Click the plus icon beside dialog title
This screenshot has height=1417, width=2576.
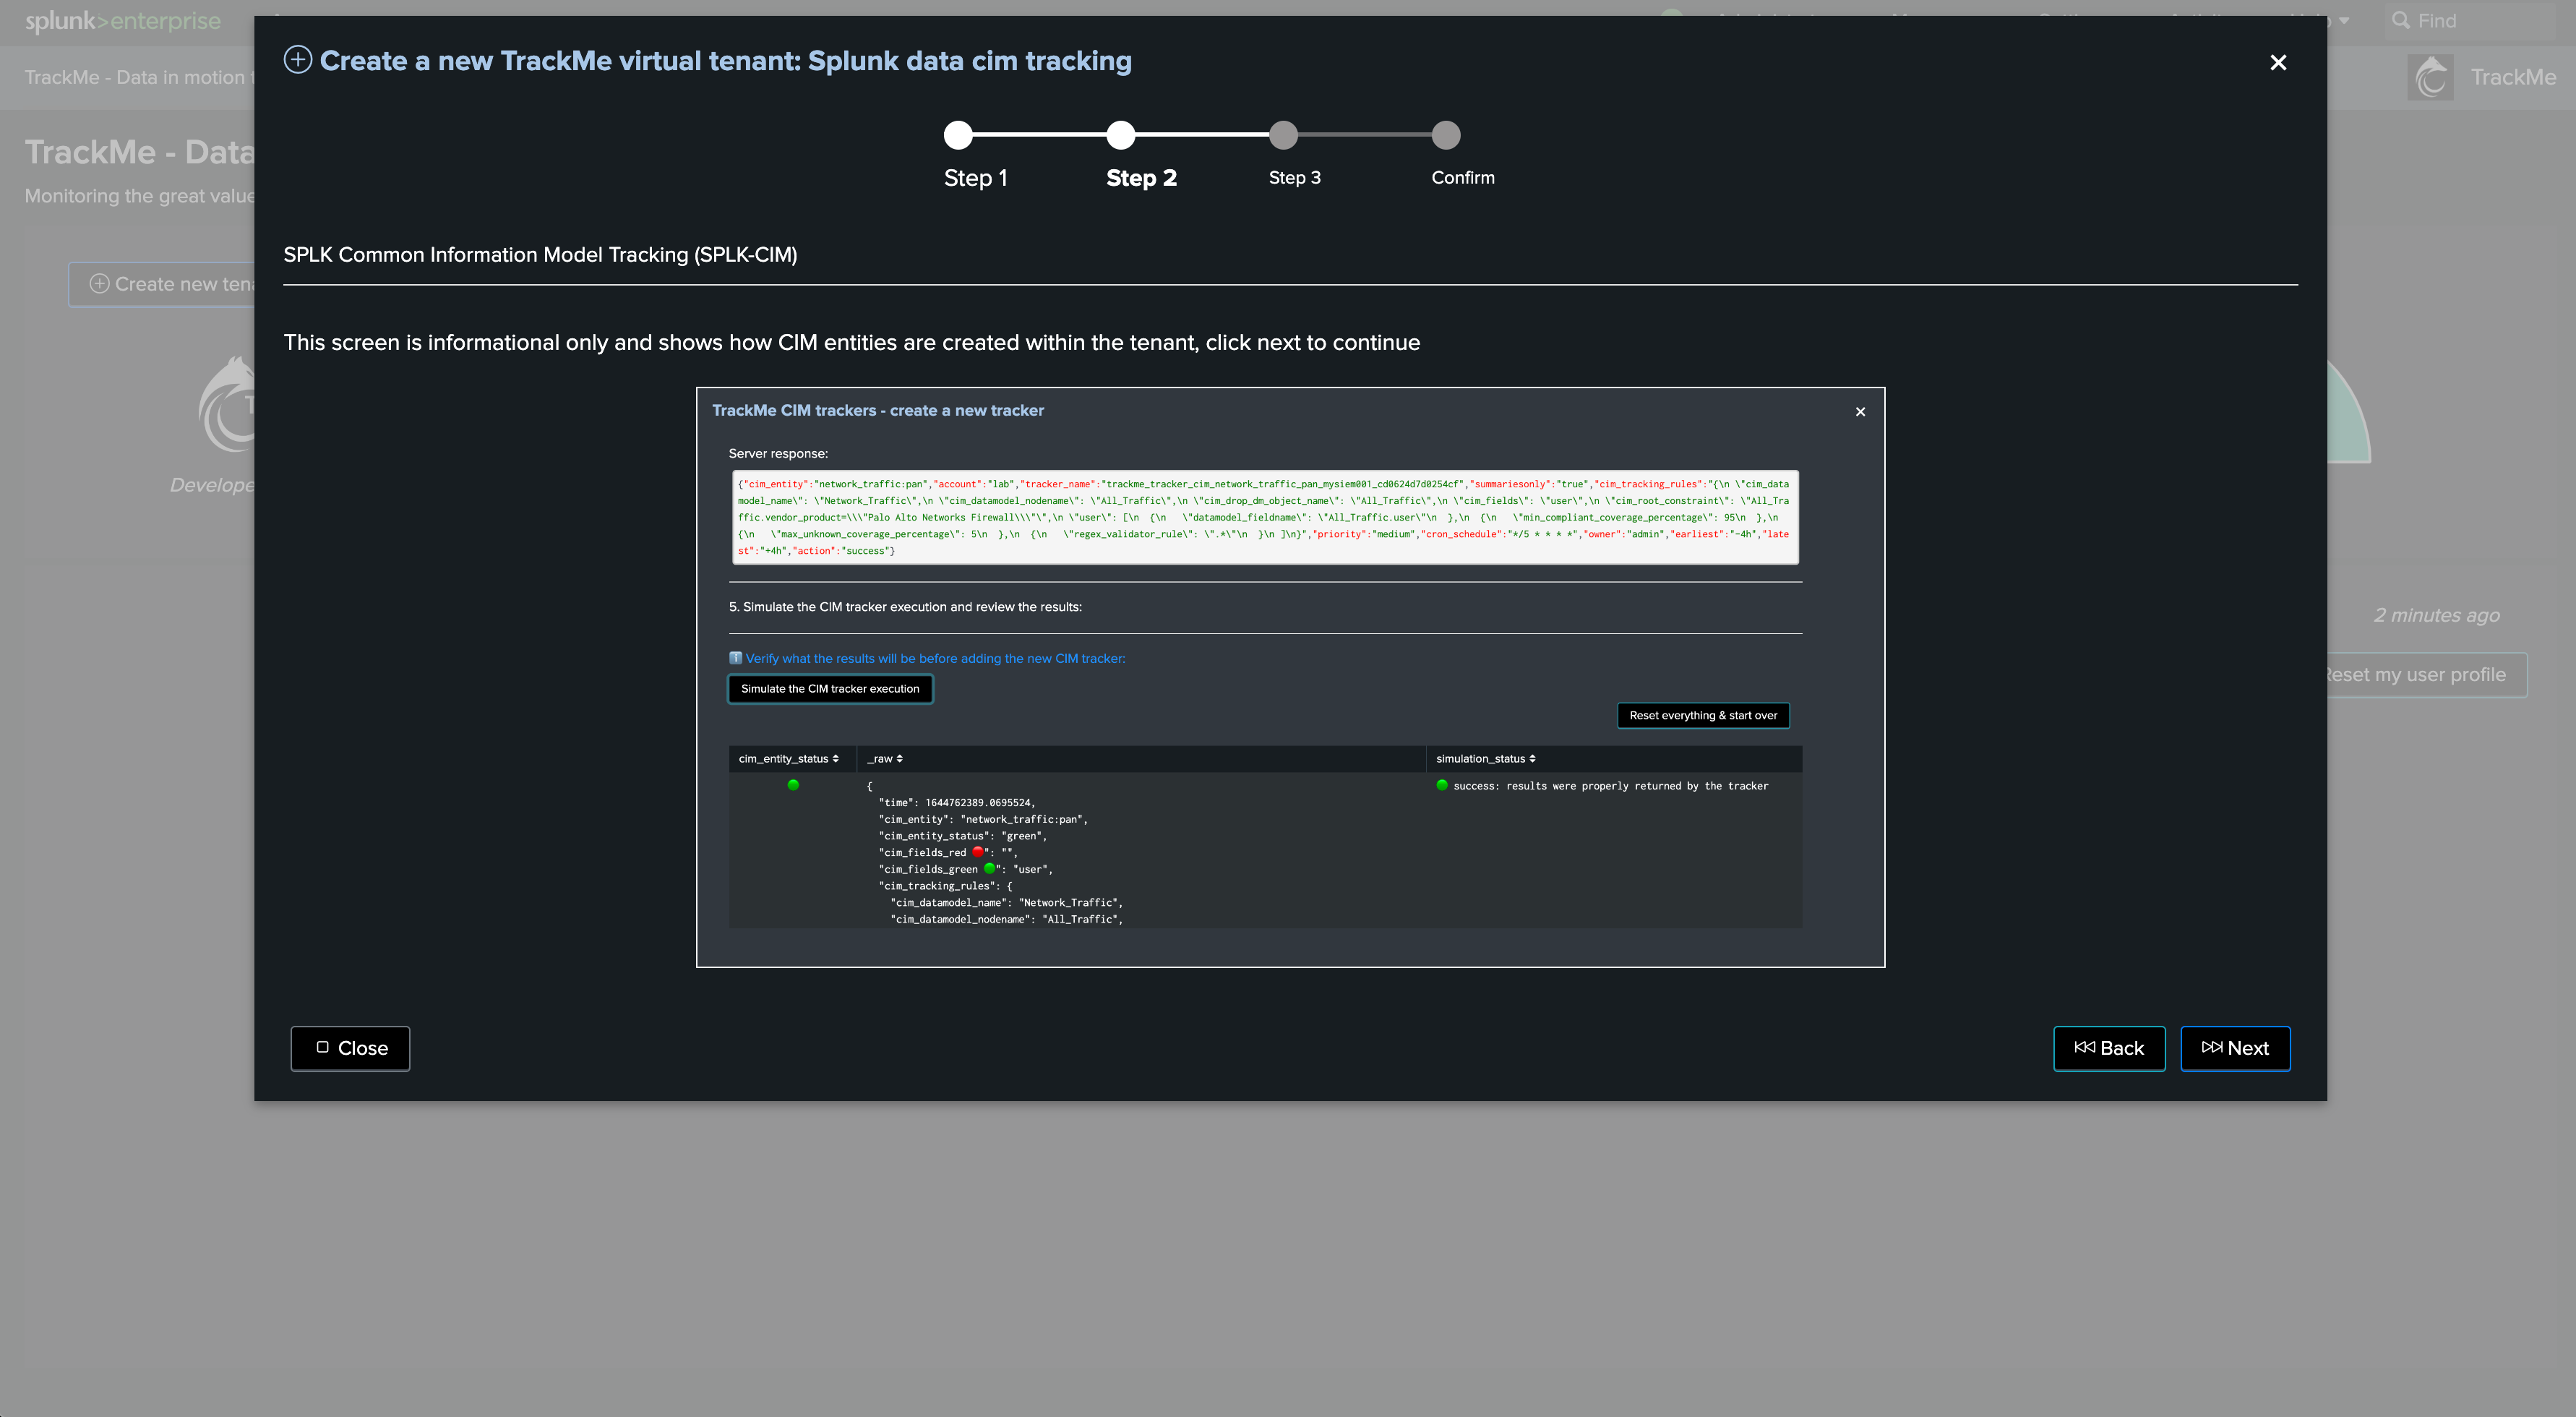(298, 60)
